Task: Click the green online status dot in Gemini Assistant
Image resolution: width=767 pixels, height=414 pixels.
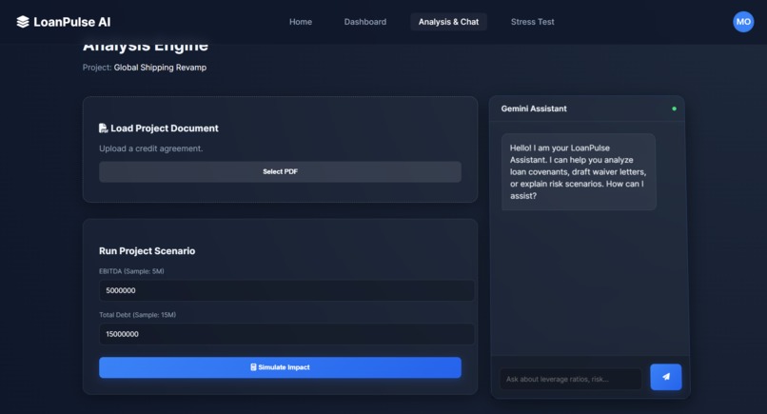Action: (674, 108)
